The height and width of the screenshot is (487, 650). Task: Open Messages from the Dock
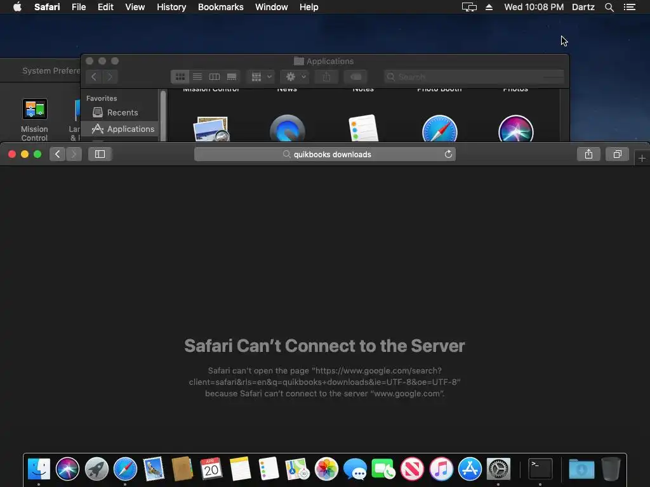click(355, 469)
